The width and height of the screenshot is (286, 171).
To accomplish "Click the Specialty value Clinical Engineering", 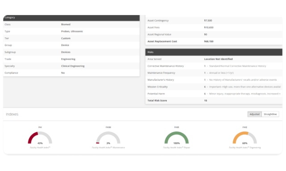I will pos(72,66).
